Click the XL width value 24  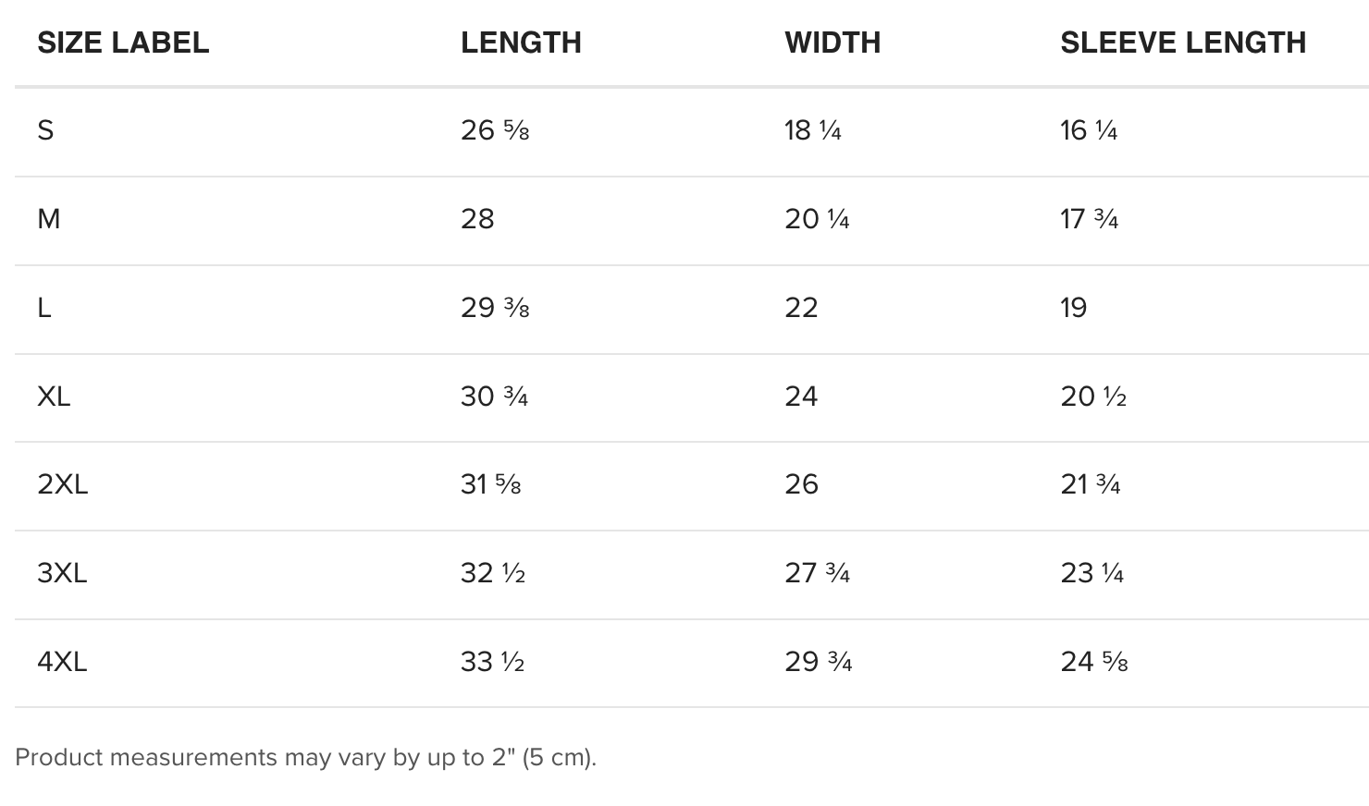(x=801, y=397)
